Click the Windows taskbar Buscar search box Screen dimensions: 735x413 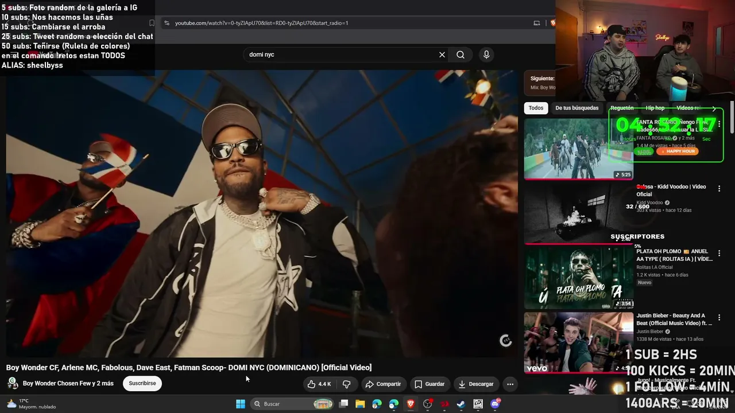point(293,404)
